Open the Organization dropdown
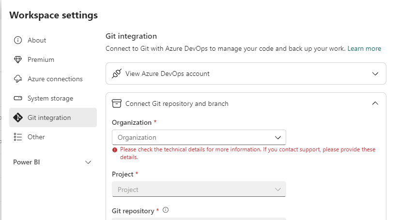Screen dimensions: 414x220 (199, 137)
